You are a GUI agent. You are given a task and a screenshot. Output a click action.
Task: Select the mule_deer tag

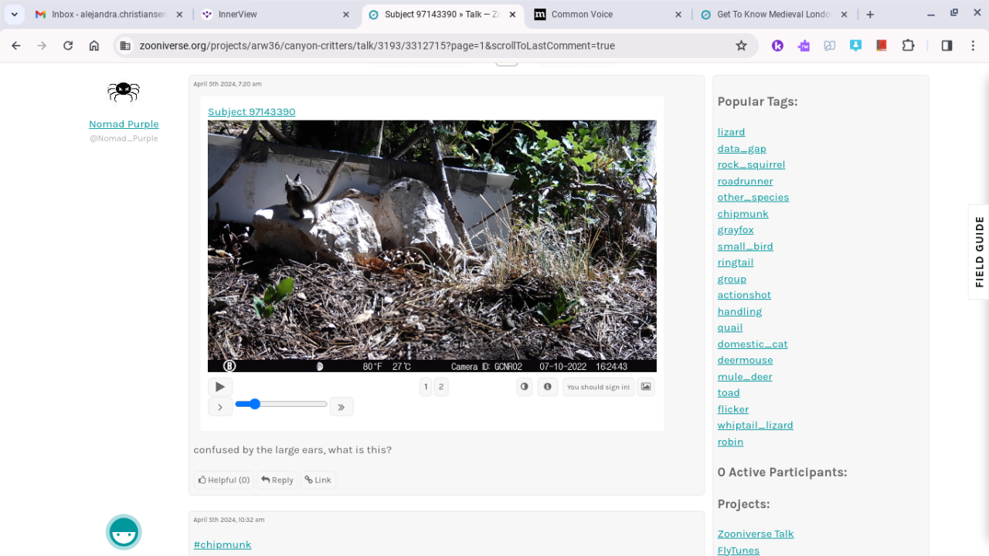(x=745, y=377)
